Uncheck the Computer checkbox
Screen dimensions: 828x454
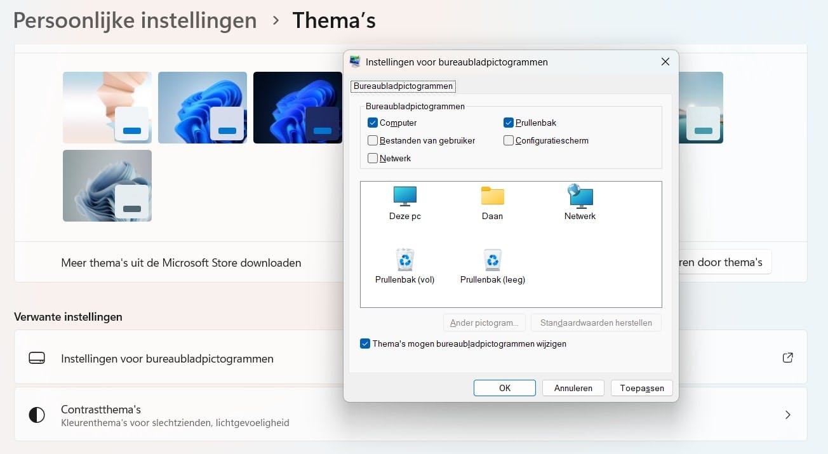373,123
